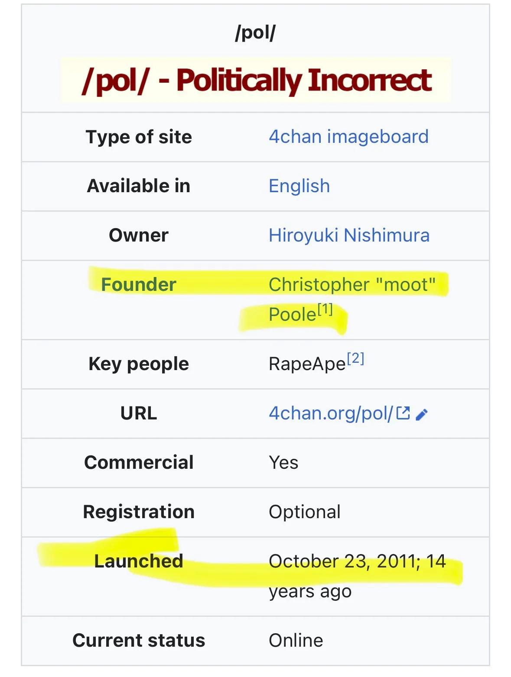Select the "Current status" label
This screenshot has height=677, width=511.
[139, 641]
